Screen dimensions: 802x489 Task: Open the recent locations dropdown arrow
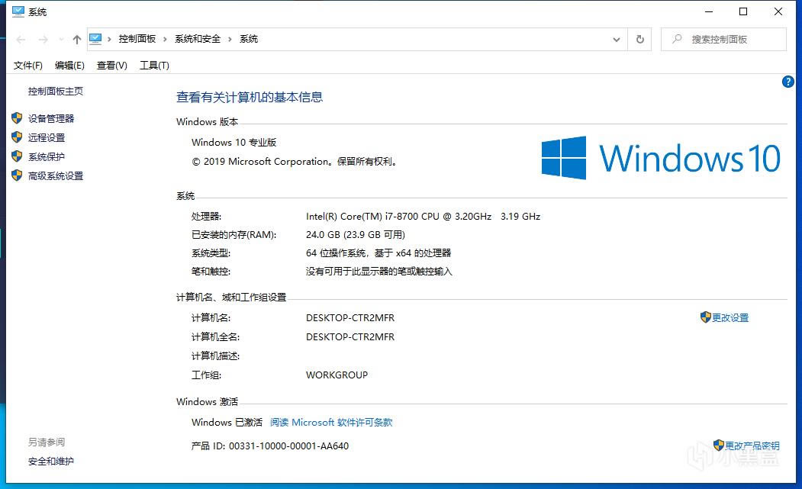[61, 40]
